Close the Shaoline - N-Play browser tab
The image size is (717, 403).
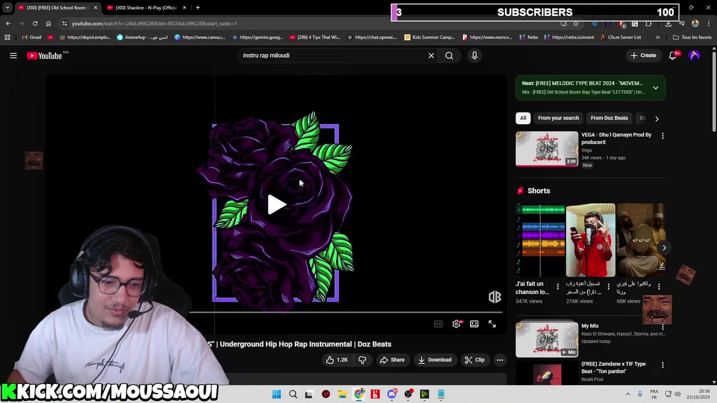(184, 8)
